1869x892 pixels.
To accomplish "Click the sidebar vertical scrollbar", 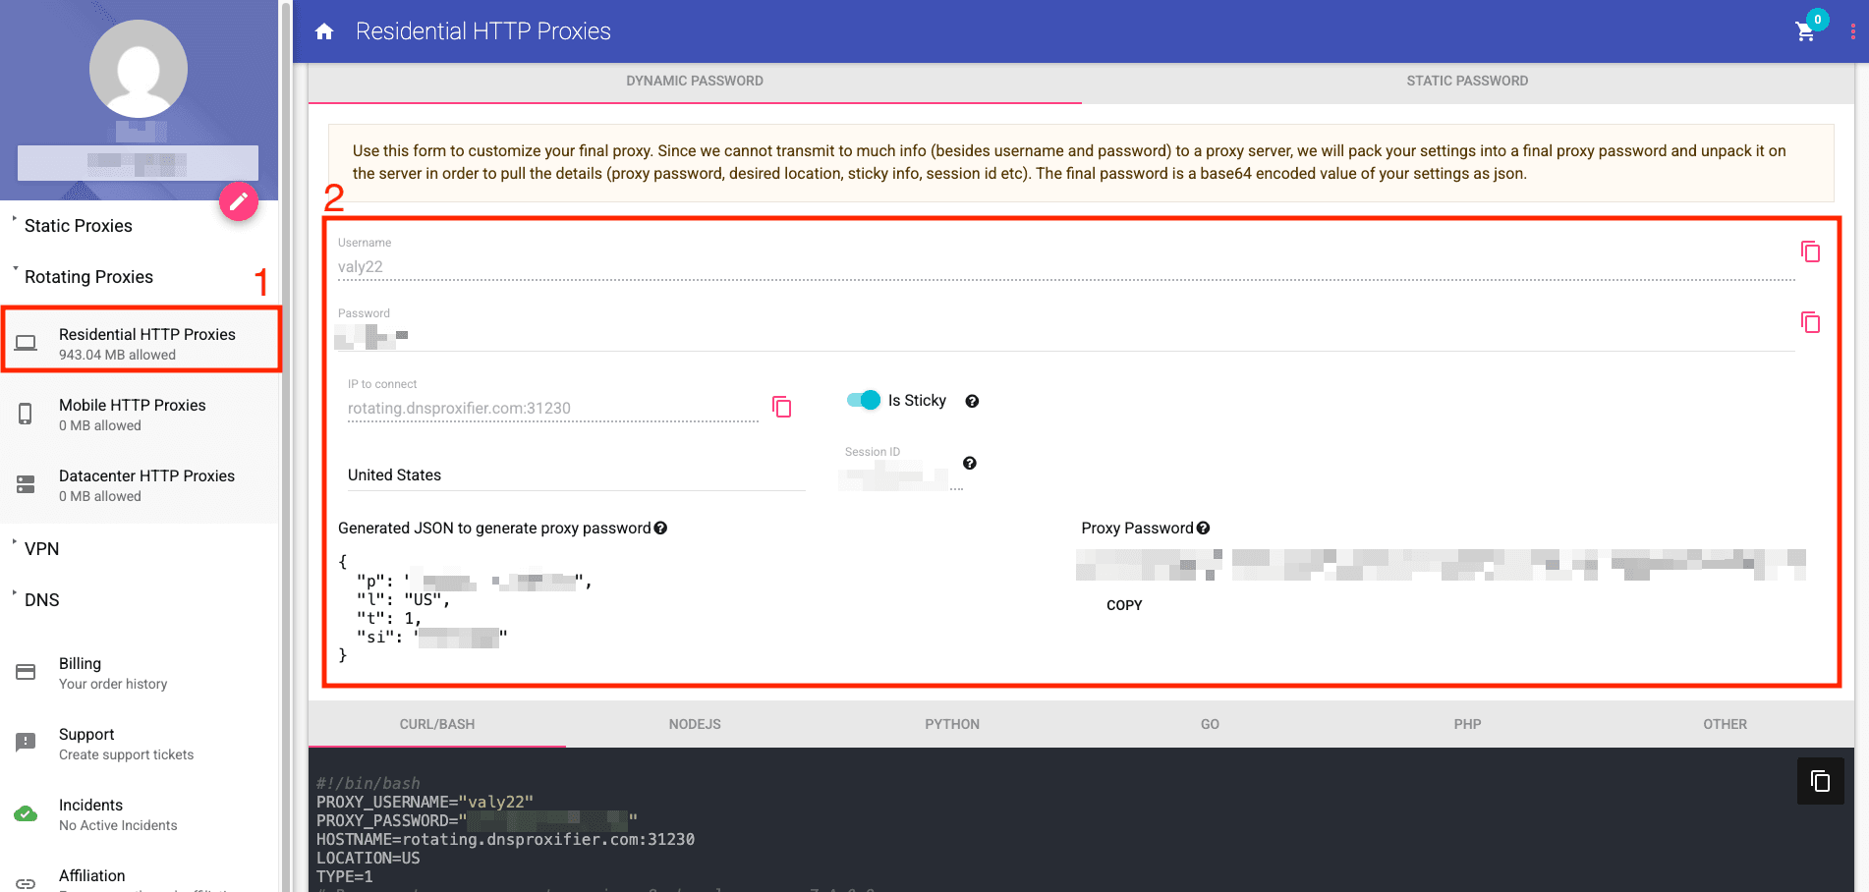I will pyautogui.click(x=286, y=446).
